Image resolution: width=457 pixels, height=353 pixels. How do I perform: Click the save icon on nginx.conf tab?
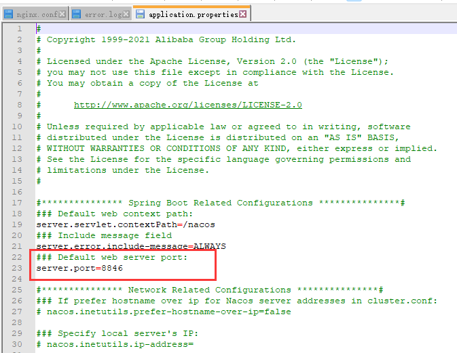click(9, 14)
